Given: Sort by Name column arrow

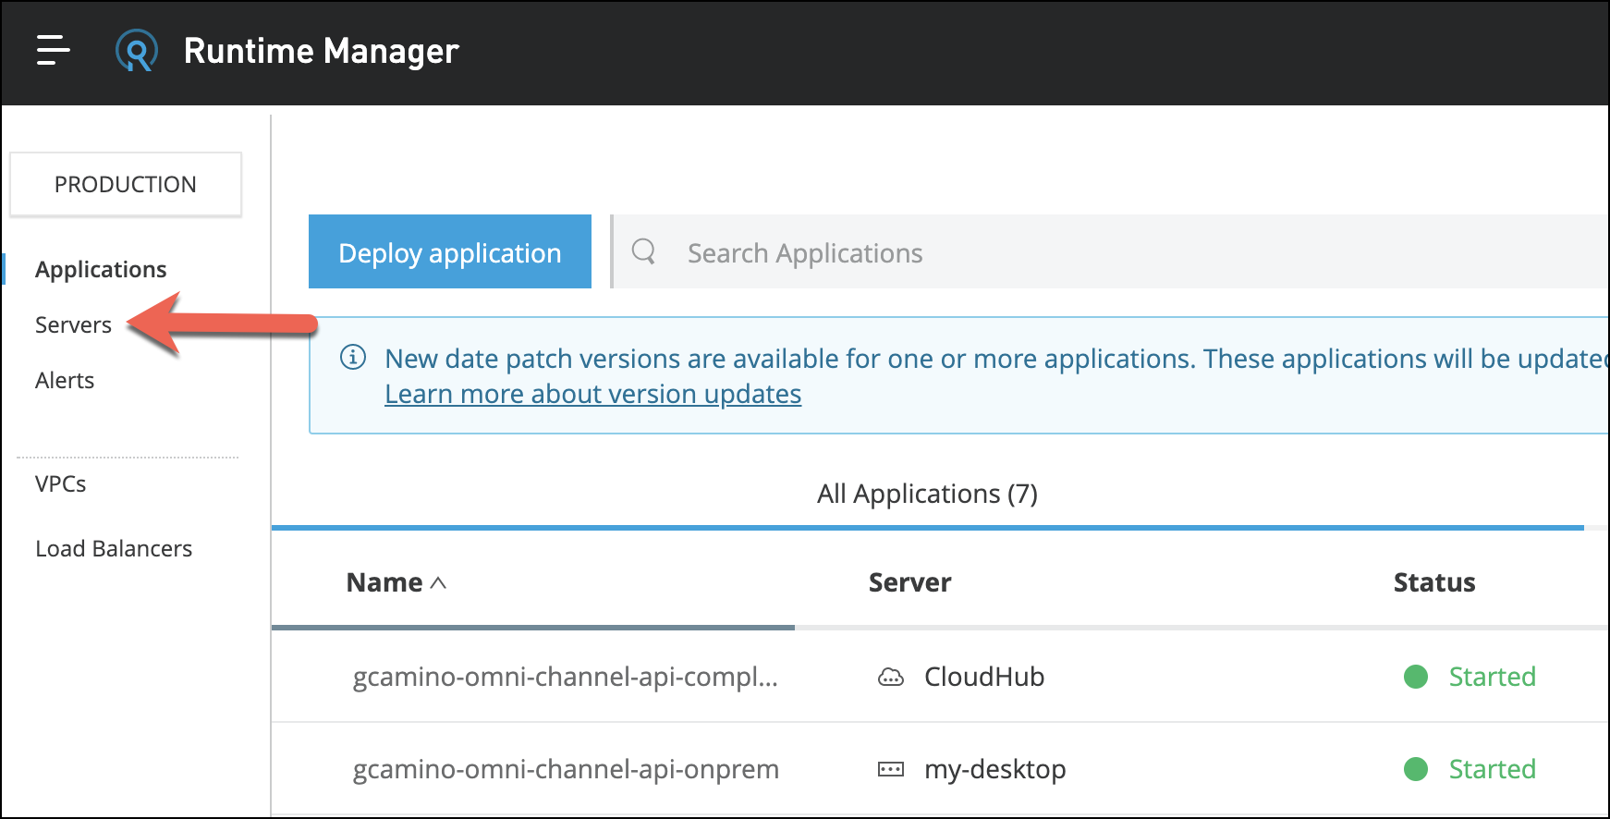Looking at the screenshot, I should point(438,582).
